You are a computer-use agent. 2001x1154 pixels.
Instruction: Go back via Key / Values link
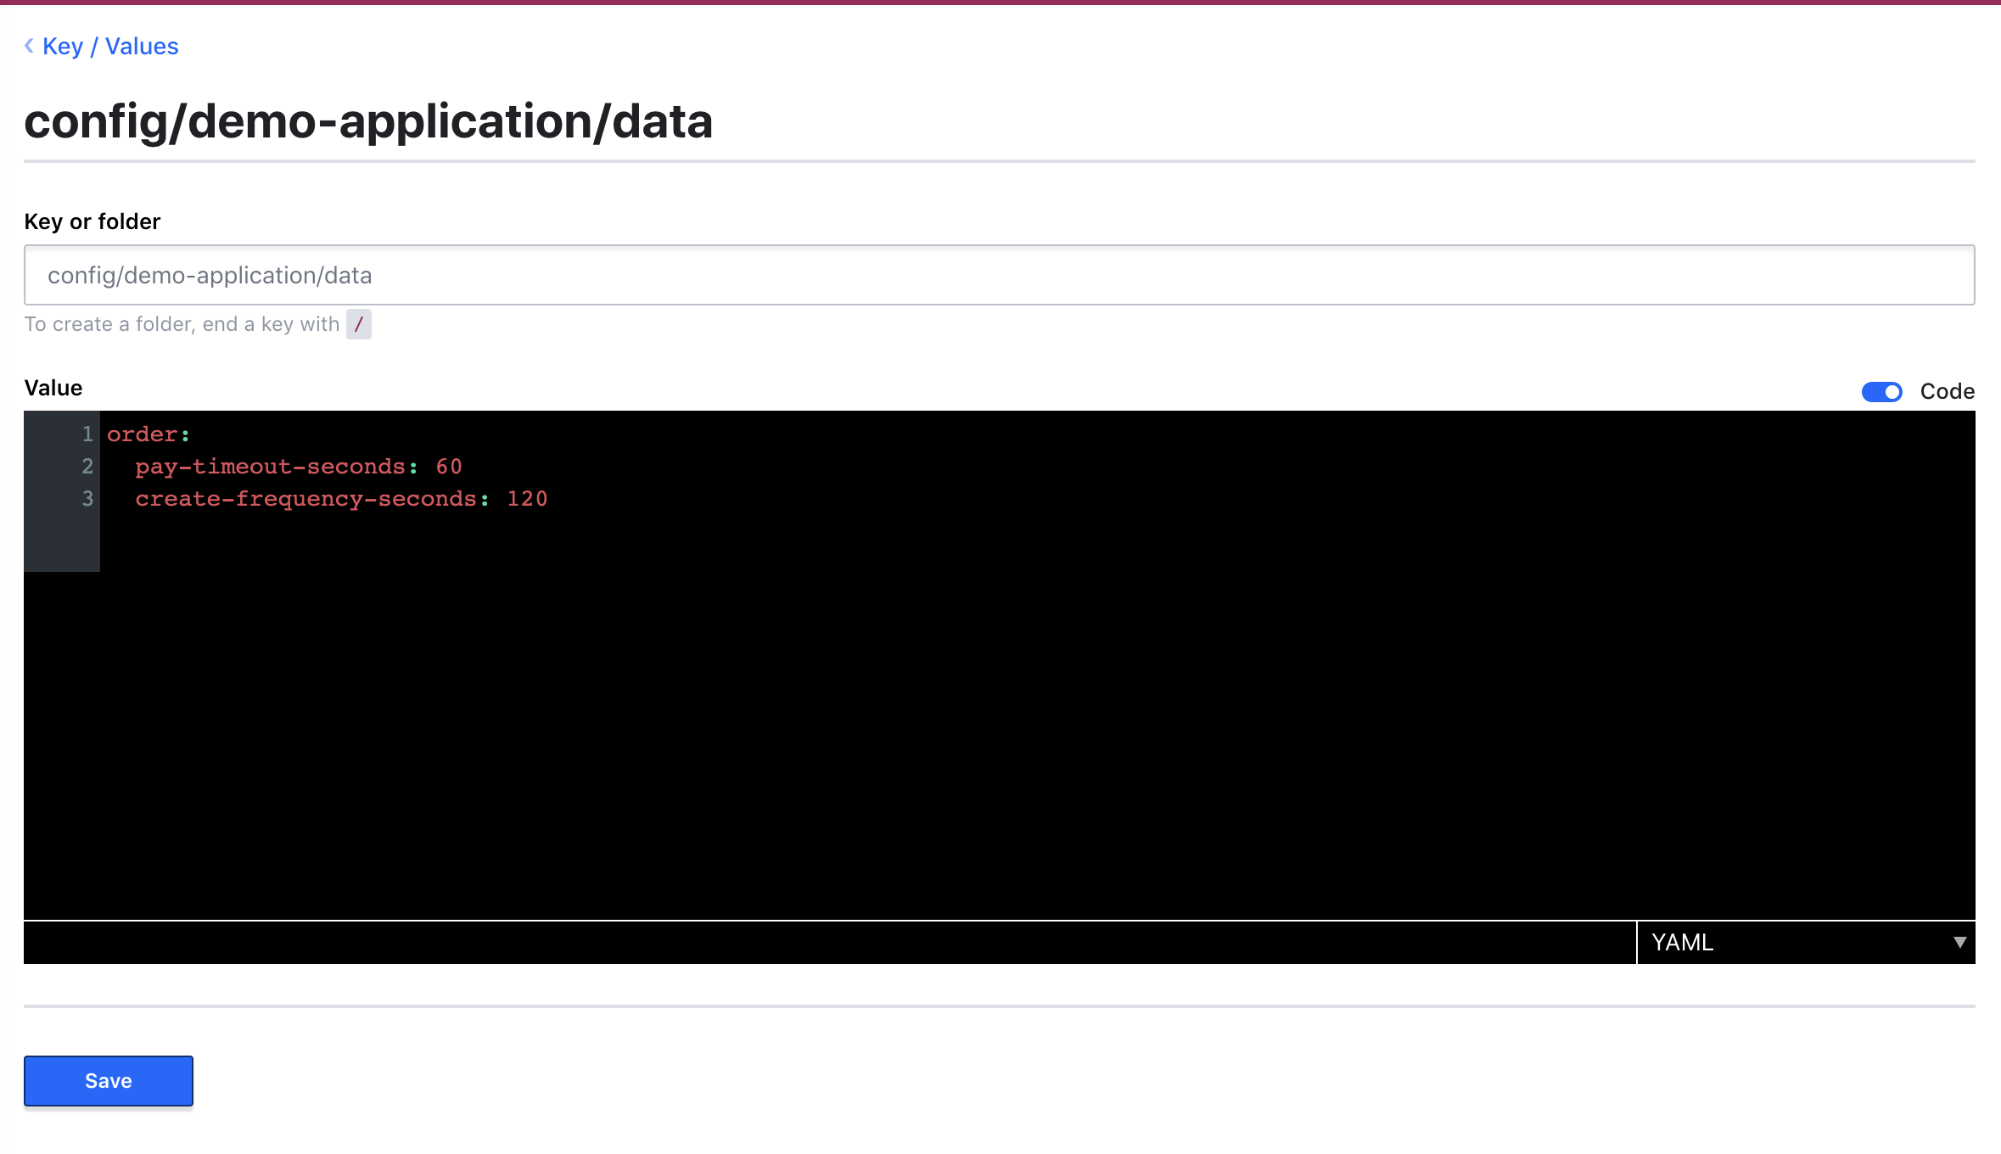[x=110, y=46]
